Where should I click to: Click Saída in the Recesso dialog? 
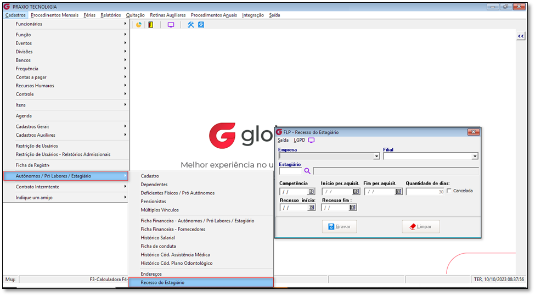coord(283,141)
